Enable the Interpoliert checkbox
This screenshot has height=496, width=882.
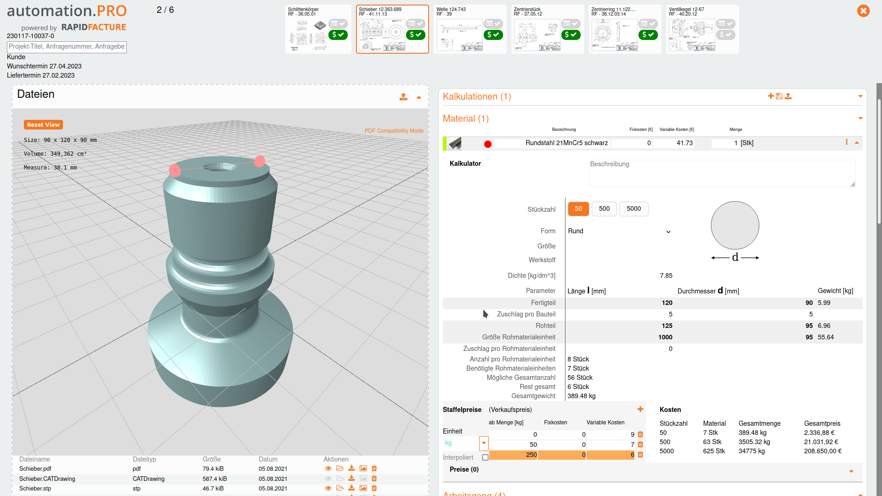pos(485,457)
